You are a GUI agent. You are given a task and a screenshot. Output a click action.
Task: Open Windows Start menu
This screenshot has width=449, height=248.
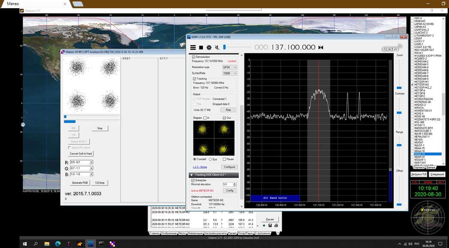[25, 244]
